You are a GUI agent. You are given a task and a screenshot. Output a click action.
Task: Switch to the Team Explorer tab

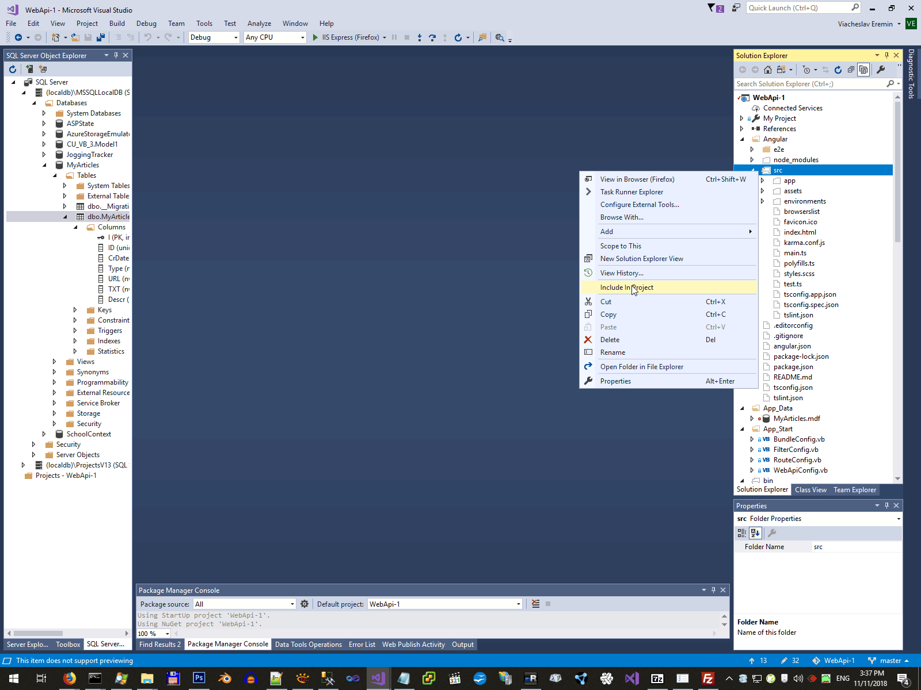click(855, 490)
